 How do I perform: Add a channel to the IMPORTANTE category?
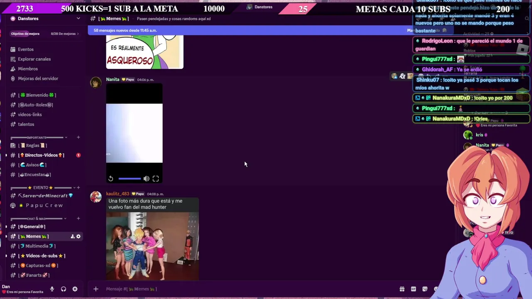(78, 137)
